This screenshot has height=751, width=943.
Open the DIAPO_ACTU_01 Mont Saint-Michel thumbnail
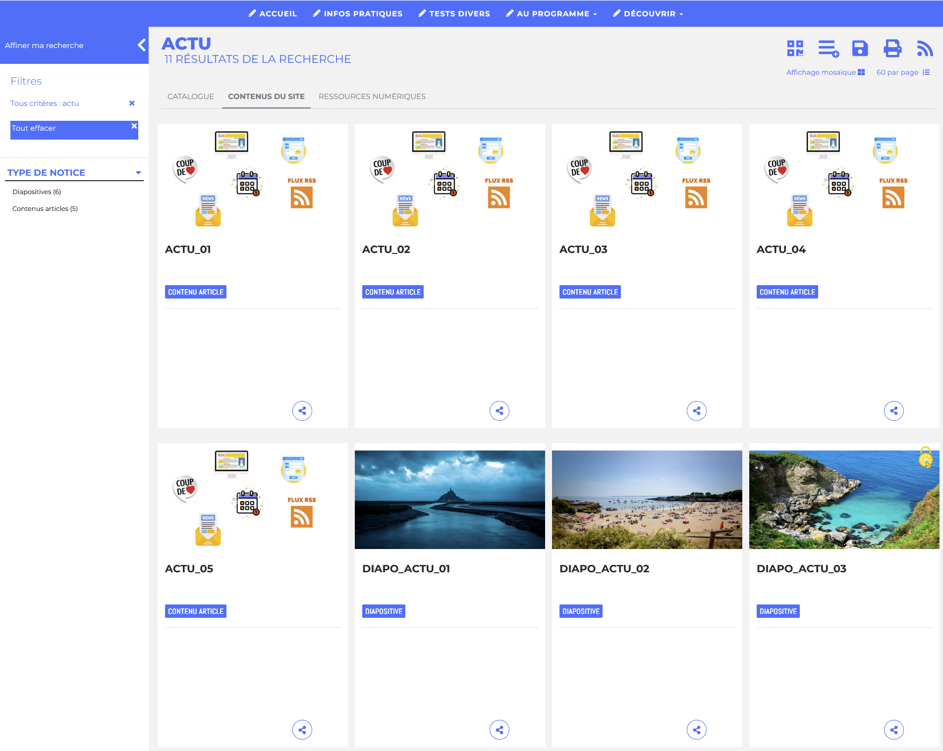(449, 500)
